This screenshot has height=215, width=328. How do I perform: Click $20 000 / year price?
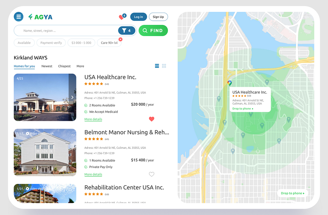[x=142, y=104]
